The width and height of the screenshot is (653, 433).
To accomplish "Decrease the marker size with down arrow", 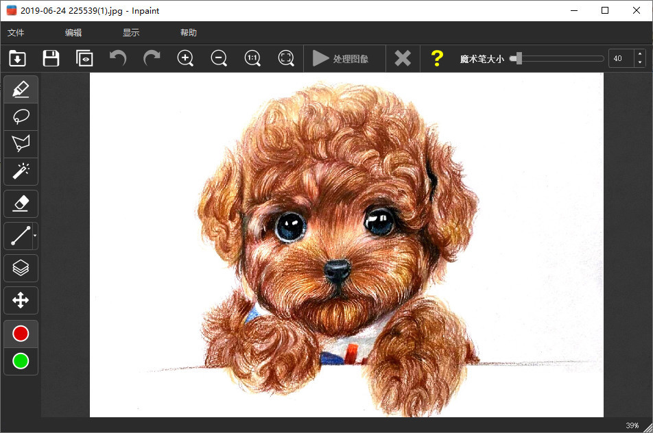I will [640, 63].
